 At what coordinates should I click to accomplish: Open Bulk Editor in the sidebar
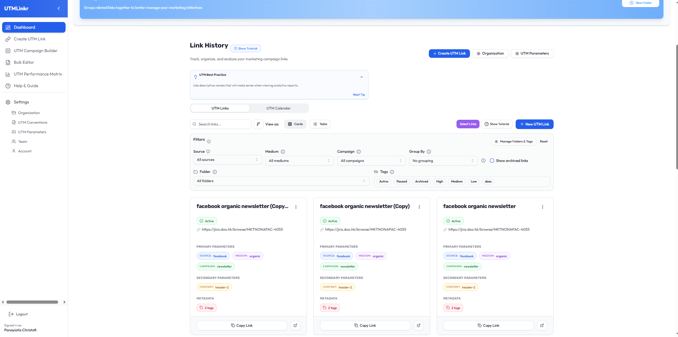click(x=34, y=62)
